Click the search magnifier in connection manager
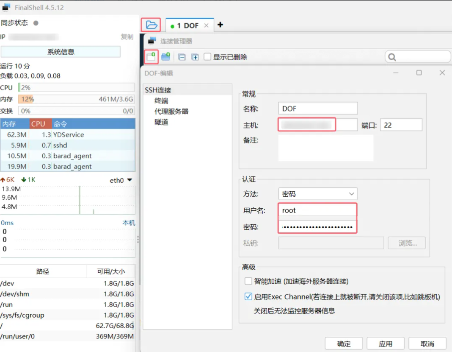The height and width of the screenshot is (352, 452). 392,57
